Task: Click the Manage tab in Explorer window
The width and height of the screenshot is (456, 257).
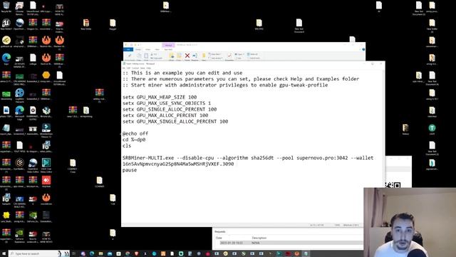Action: [x=168, y=45]
